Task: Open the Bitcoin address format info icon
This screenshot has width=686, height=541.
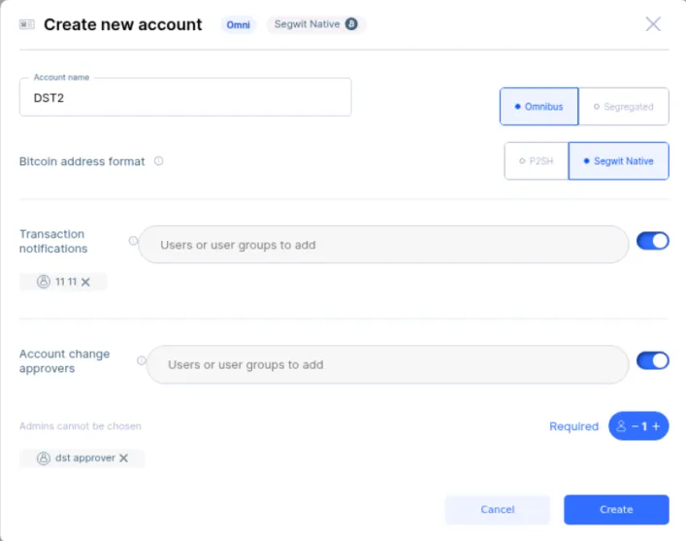Action: click(x=158, y=161)
